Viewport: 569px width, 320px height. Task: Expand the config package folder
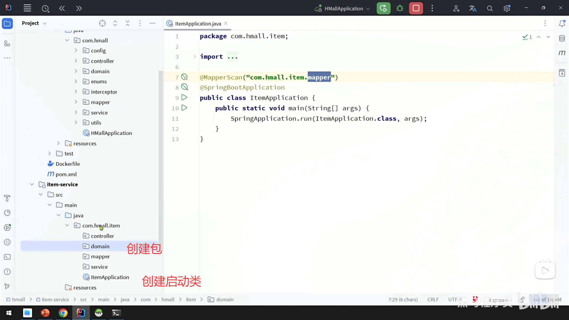pyautogui.click(x=76, y=51)
